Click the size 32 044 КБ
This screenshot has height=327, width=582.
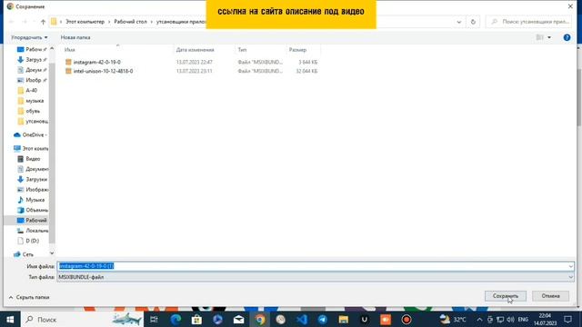306,71
